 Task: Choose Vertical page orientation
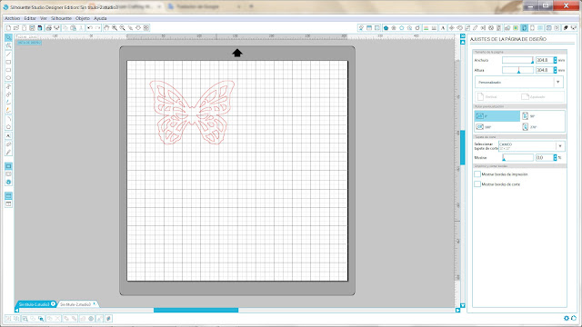(x=487, y=97)
